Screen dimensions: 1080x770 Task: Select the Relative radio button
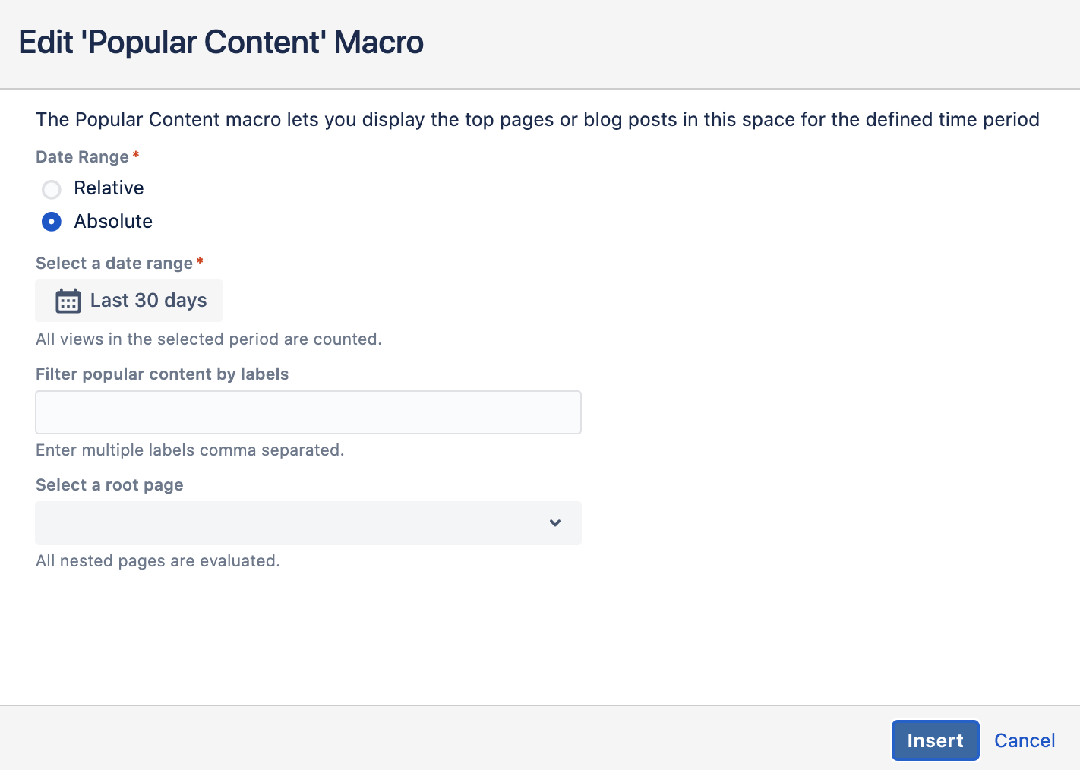click(52, 189)
